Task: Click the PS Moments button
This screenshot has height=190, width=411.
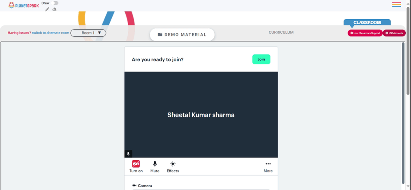Action: coord(394,33)
